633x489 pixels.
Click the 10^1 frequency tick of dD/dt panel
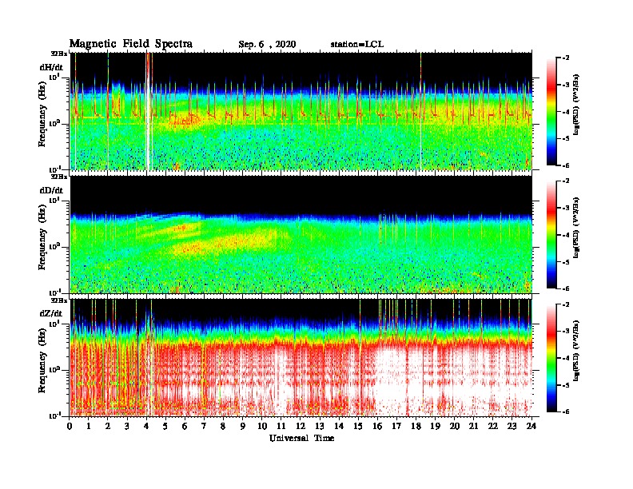(x=54, y=200)
